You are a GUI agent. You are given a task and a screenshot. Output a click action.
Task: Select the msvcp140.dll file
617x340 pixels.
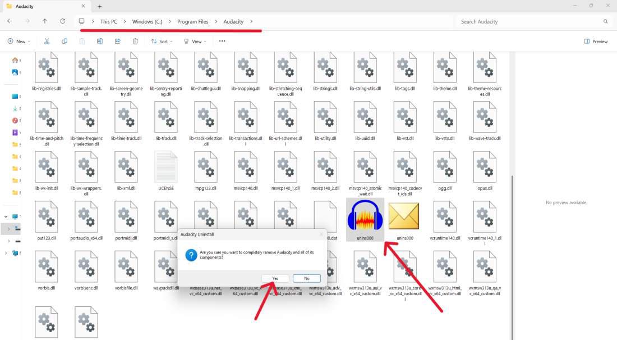pos(246,171)
